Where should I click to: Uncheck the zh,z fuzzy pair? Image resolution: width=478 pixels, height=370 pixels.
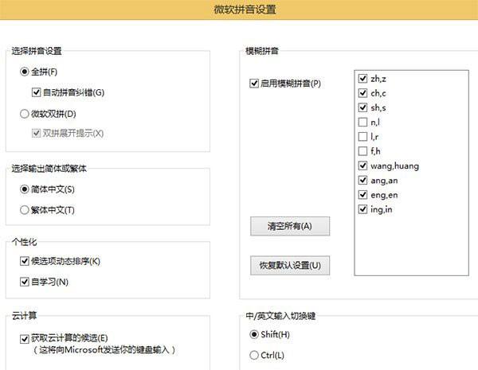point(363,79)
